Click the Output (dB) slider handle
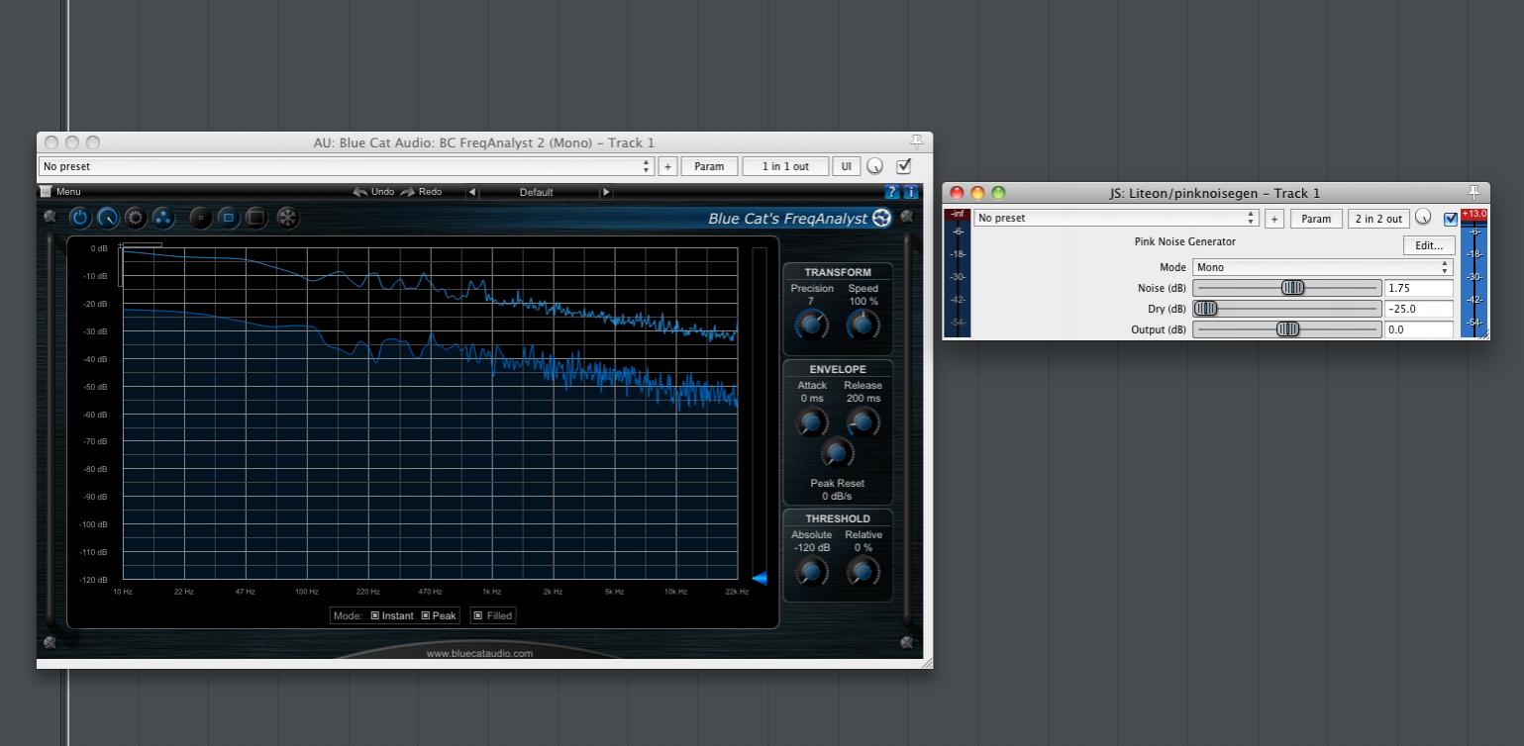 1287,329
